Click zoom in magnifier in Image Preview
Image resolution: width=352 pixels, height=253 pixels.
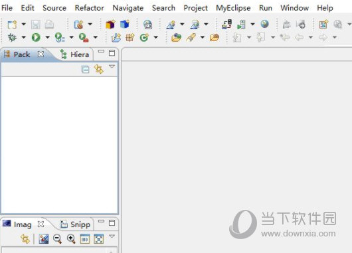pyautogui.click(x=71, y=239)
